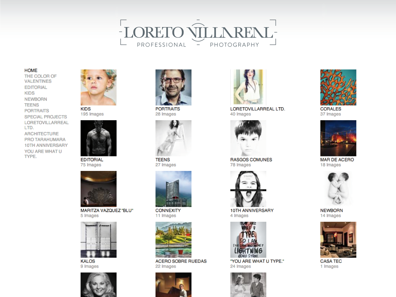Viewport: 396px width, 297px height.
Task: Open THE COLOR OF VALENTINES sidebar link
Action: (x=40, y=79)
